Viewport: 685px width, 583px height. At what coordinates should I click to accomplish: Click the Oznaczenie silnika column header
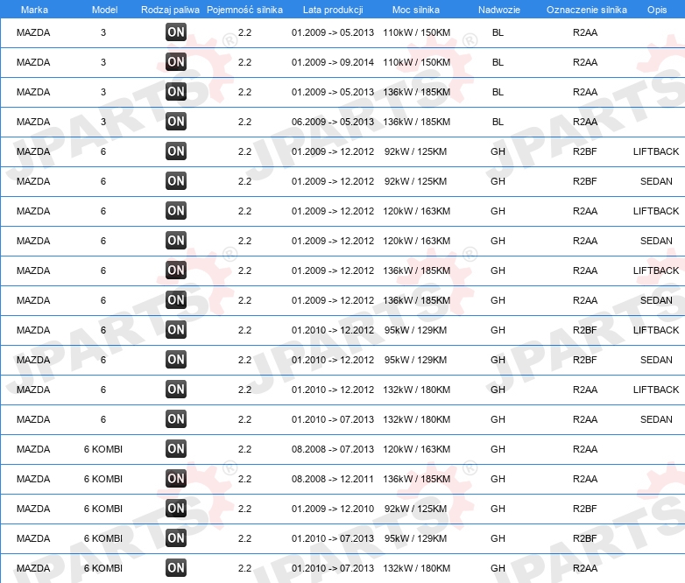(587, 10)
